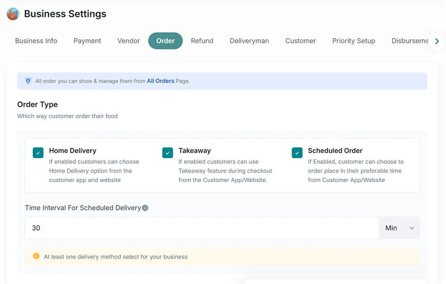Switch to the Deliveryman tab

click(249, 41)
